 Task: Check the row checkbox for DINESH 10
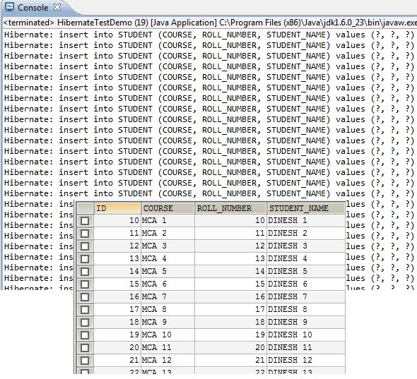[85, 335]
